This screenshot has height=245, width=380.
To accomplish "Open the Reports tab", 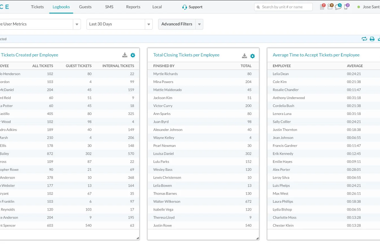I will coord(133,7).
